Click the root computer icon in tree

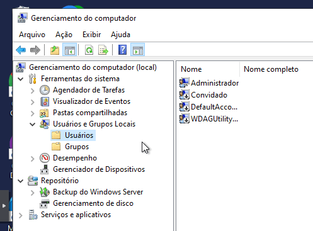click(x=21, y=67)
